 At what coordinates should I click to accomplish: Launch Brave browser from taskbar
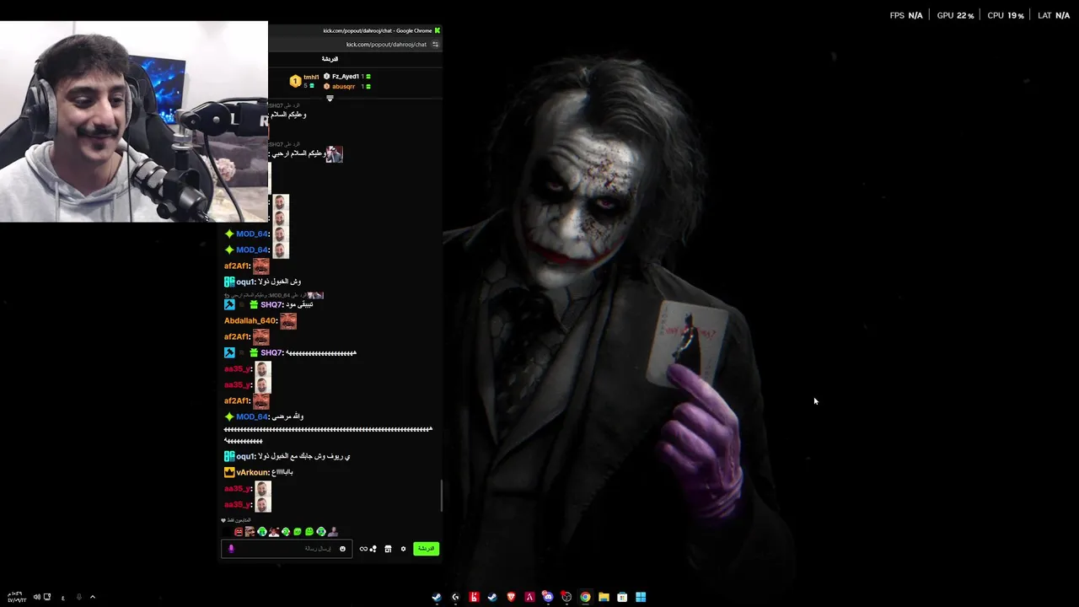tap(511, 597)
